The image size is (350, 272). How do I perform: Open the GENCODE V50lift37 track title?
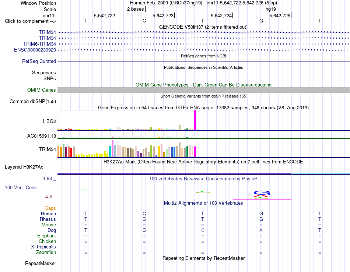[203, 27]
